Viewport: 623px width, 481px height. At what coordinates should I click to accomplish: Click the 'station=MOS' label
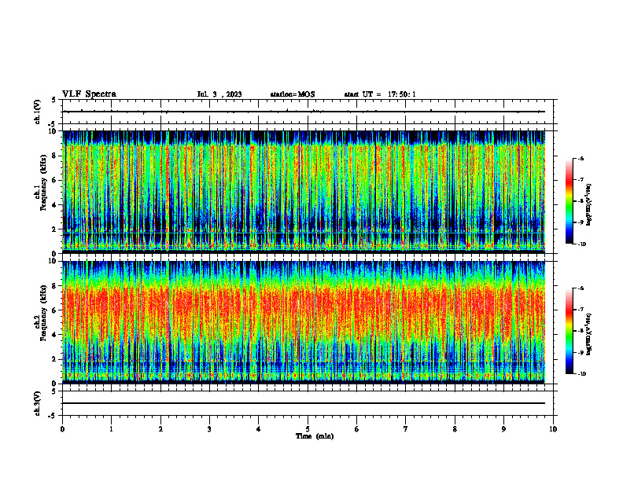pyautogui.click(x=293, y=94)
